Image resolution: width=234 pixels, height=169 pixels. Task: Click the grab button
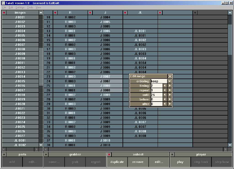tap(75, 162)
